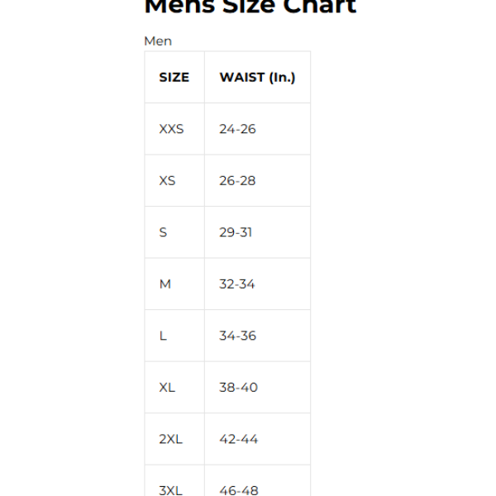This screenshot has height=496, width=496.
Task: Select the 24-26 waist value
Action: tap(237, 129)
